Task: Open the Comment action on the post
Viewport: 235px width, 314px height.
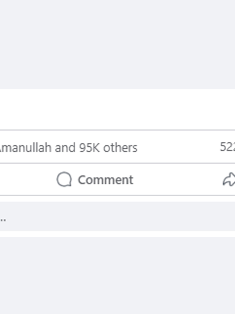Action: tap(95, 179)
